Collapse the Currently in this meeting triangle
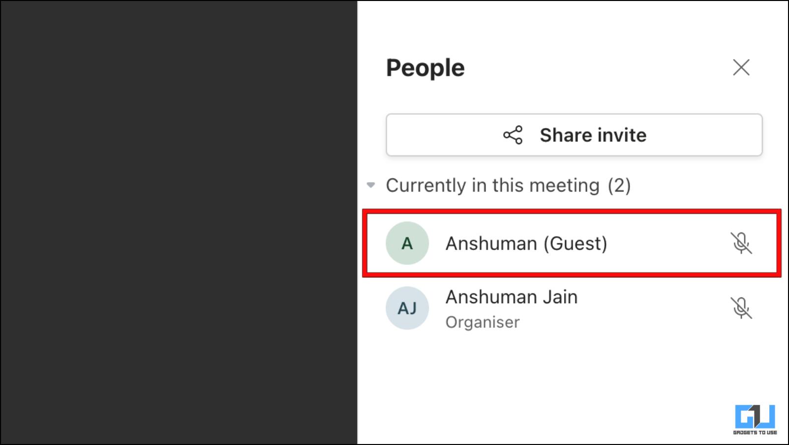Screen dimensions: 789x445 point(371,186)
